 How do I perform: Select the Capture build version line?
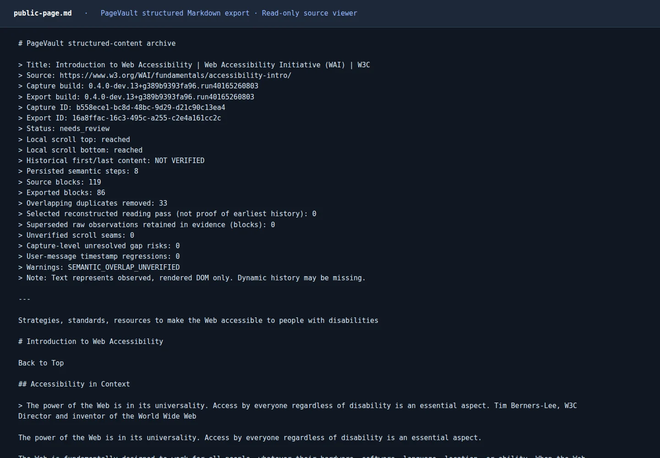click(x=138, y=86)
